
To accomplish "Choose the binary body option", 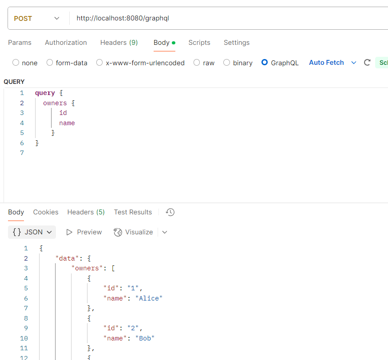I will tap(226, 63).
